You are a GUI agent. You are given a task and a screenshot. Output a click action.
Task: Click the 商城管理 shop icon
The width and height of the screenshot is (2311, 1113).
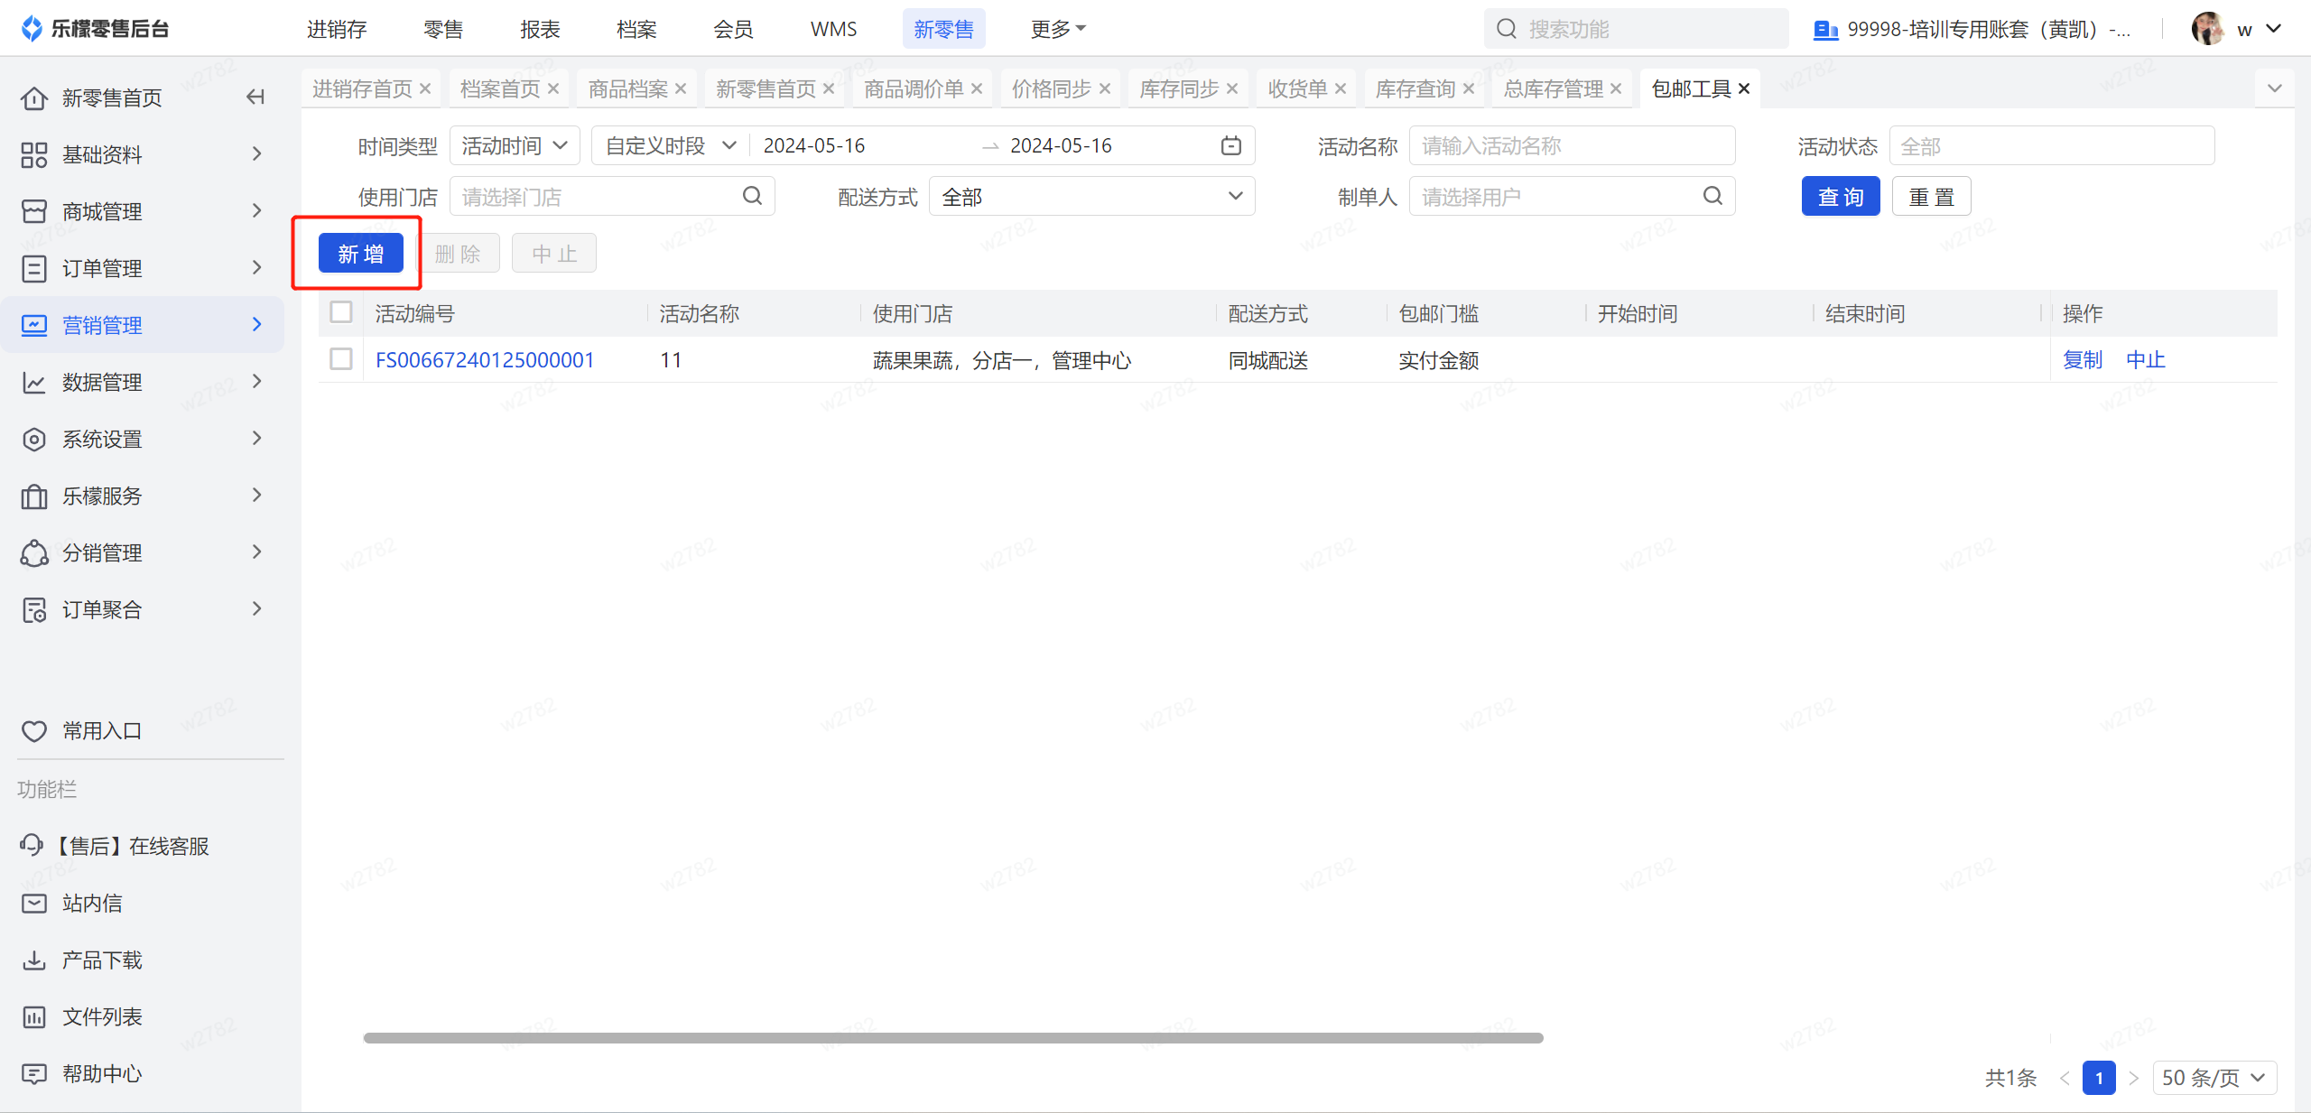click(x=34, y=211)
